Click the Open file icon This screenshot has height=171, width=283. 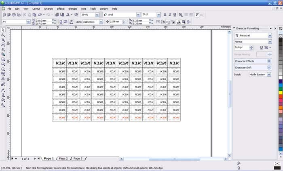9,15
